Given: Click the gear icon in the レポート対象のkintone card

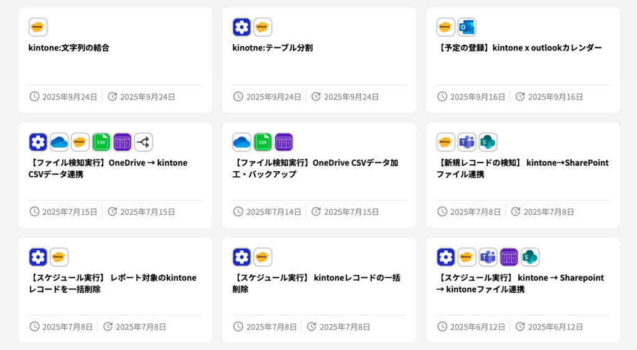Looking at the screenshot, I should point(38,257).
